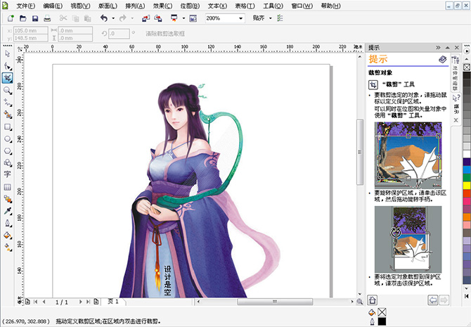Select the Pick tool in toolbox
471x327 pixels.
pyautogui.click(x=7, y=53)
